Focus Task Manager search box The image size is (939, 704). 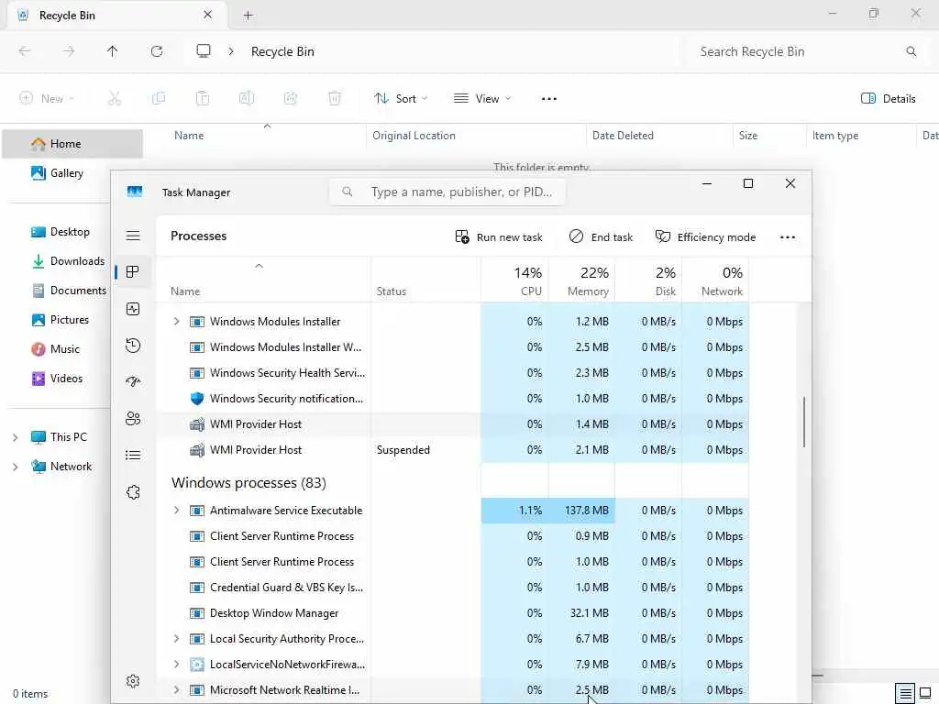[x=447, y=192]
